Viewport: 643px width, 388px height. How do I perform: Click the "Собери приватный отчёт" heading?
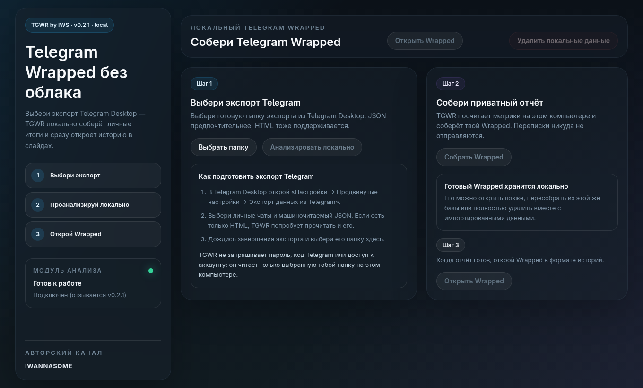(490, 103)
